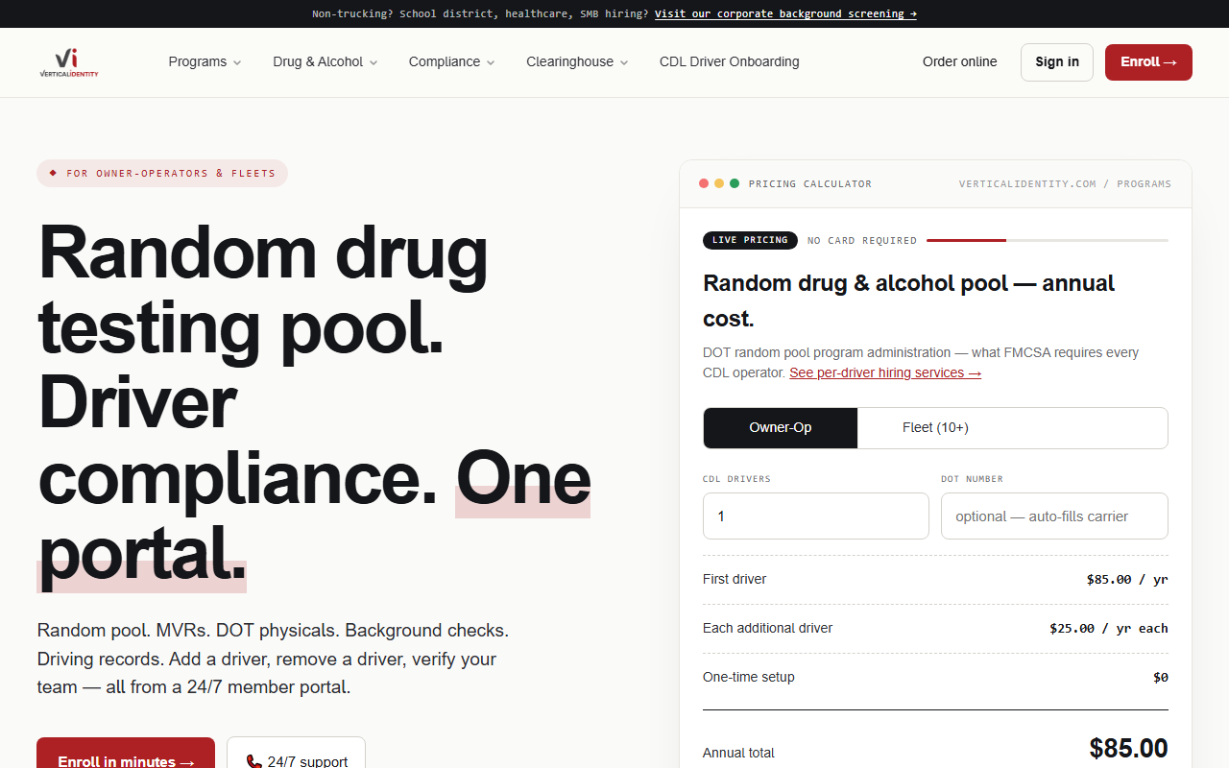The height and width of the screenshot is (768, 1229).
Task: Click the Enroll button in the header
Action: point(1148,62)
